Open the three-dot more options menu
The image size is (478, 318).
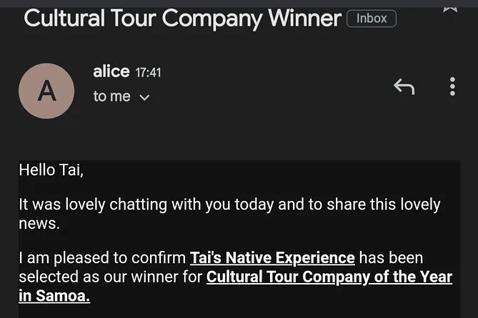point(452,86)
